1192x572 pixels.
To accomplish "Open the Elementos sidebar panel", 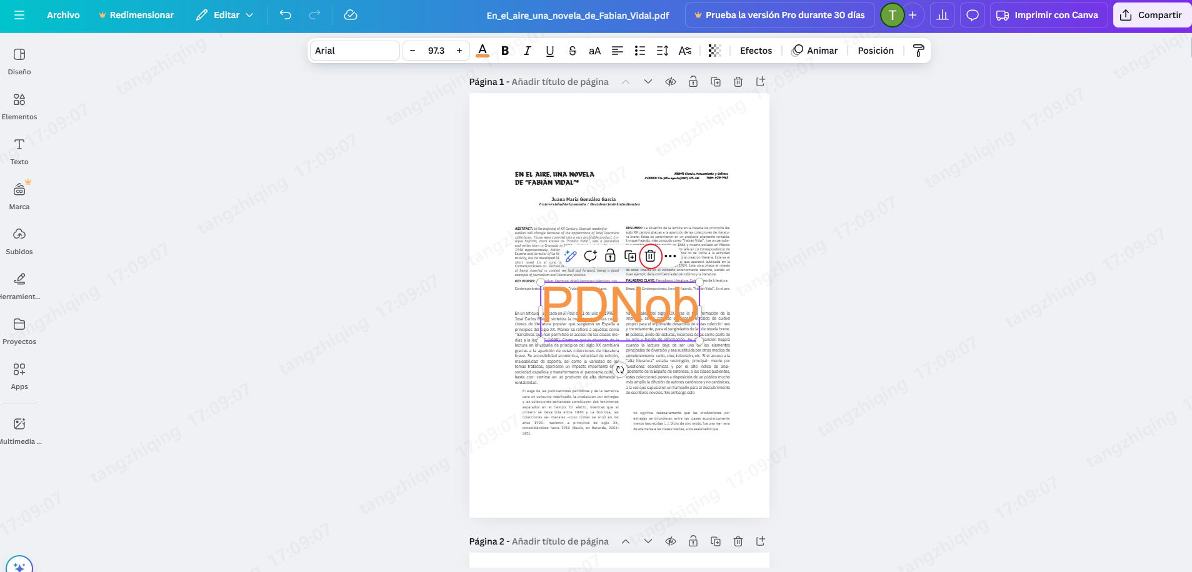I will [x=19, y=107].
